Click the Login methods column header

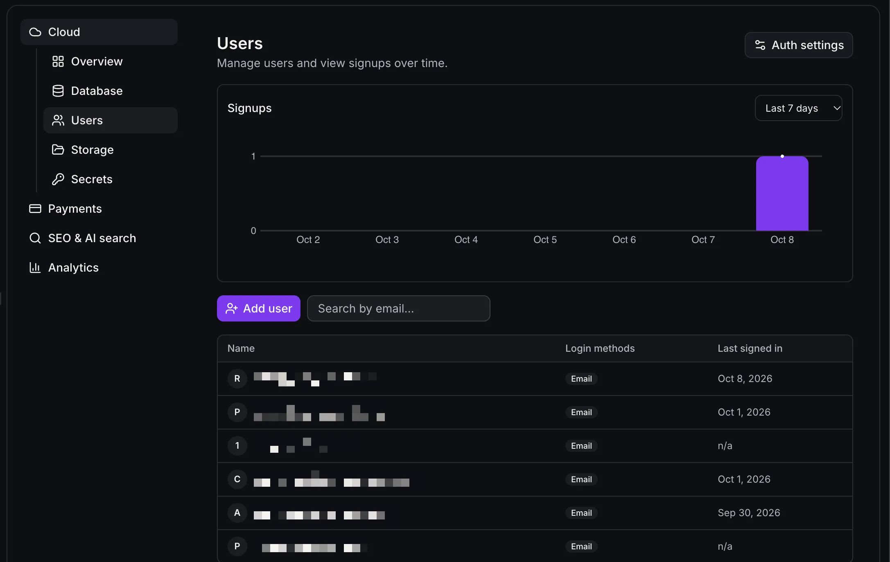tap(600, 348)
